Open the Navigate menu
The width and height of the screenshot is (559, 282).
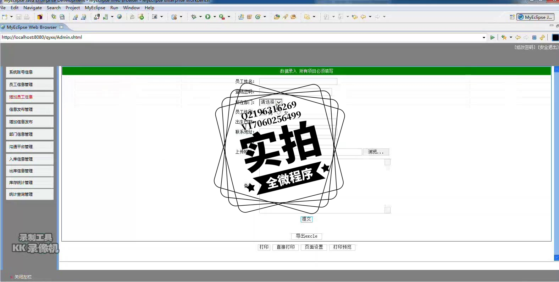pyautogui.click(x=33, y=7)
